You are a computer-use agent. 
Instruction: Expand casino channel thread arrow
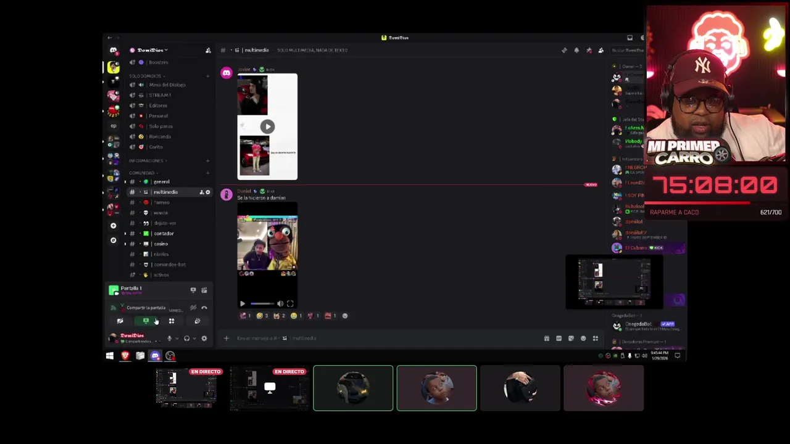coord(125,244)
